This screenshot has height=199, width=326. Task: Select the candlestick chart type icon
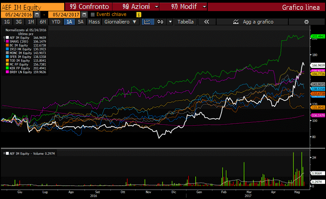tap(160, 22)
